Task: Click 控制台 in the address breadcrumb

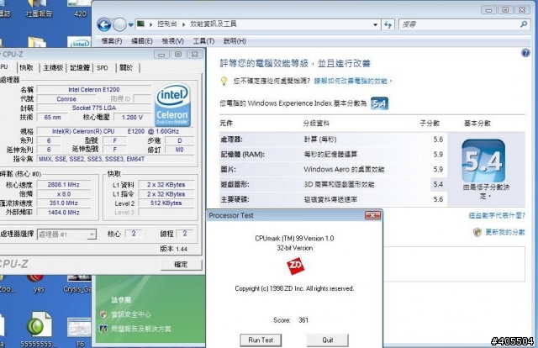Action: click(x=167, y=24)
